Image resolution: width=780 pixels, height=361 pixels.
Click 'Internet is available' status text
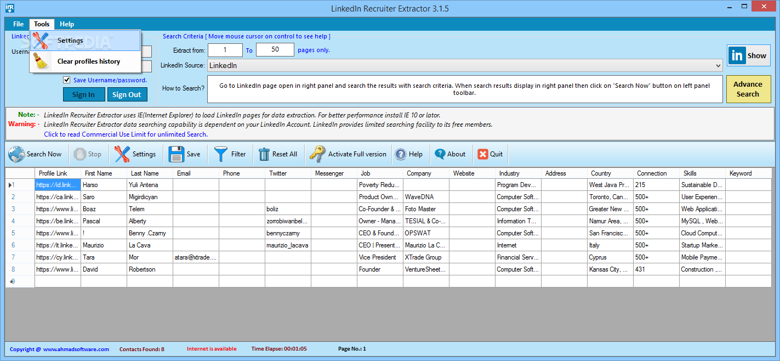pyautogui.click(x=212, y=349)
